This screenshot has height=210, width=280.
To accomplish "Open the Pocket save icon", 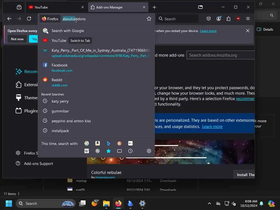I will click(209, 19).
